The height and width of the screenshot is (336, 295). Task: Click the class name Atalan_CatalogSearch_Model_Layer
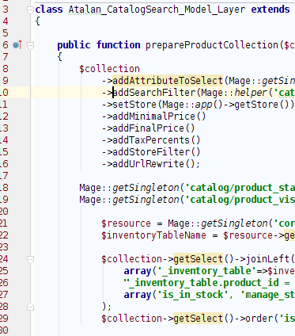pyautogui.click(x=157, y=10)
